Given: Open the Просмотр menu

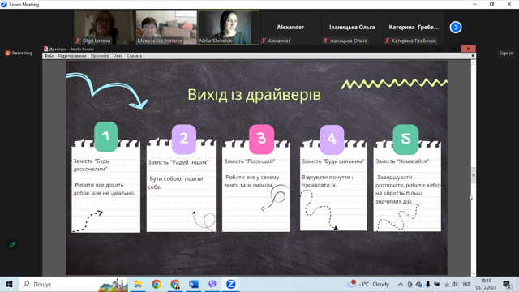Looking at the screenshot, I should (100, 56).
